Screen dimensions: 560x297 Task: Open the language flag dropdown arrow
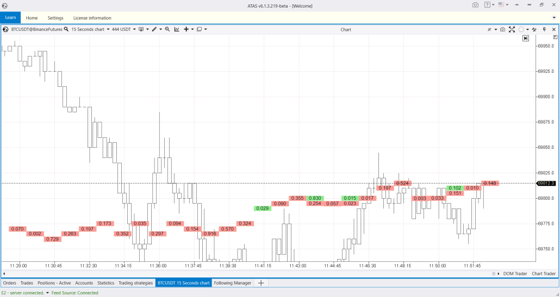click(x=507, y=5)
